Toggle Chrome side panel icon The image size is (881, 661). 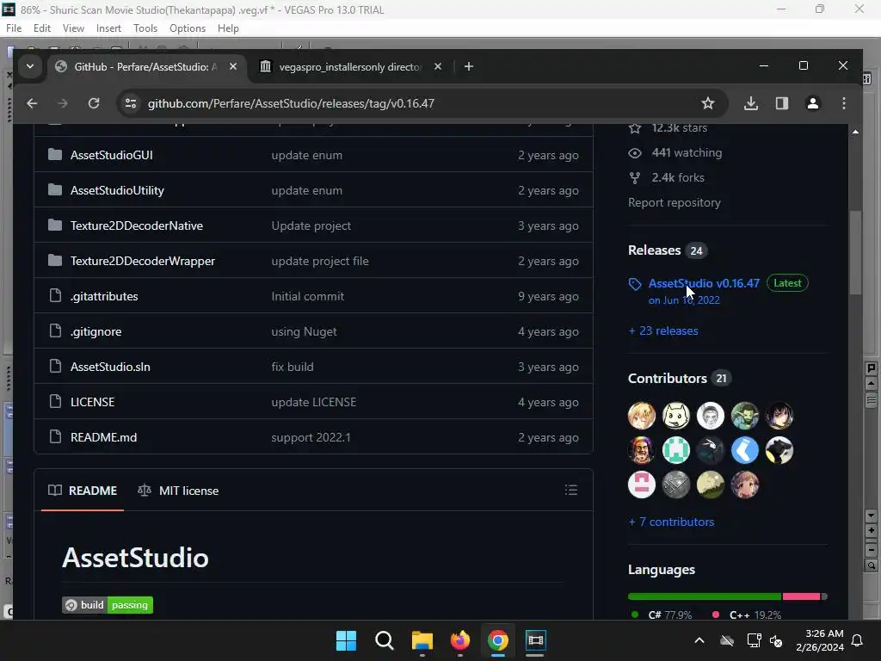(781, 103)
